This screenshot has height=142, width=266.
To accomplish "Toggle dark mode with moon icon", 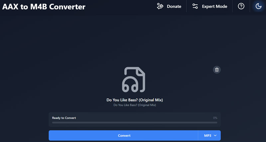I will pos(258,6).
